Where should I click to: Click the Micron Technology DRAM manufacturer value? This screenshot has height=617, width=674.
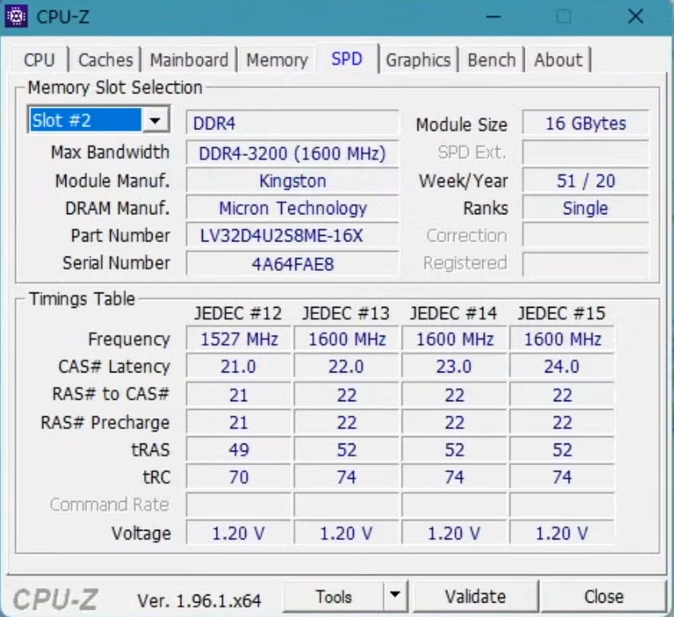pos(292,209)
